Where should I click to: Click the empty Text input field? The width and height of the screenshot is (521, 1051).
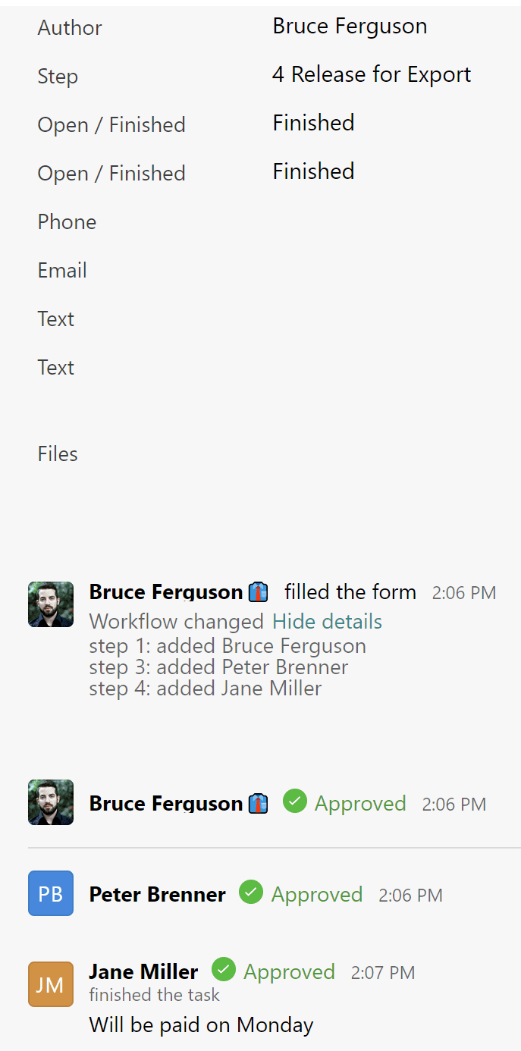coord(341,318)
